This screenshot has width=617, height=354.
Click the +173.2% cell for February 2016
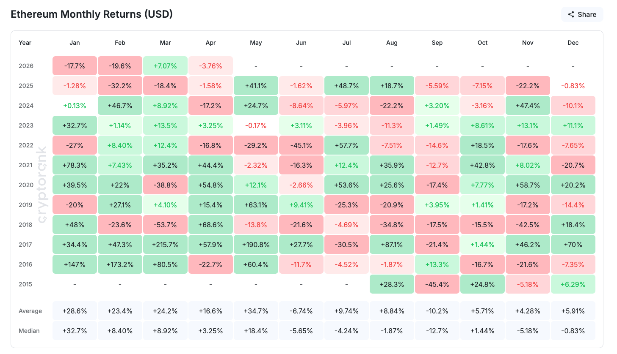point(120,264)
